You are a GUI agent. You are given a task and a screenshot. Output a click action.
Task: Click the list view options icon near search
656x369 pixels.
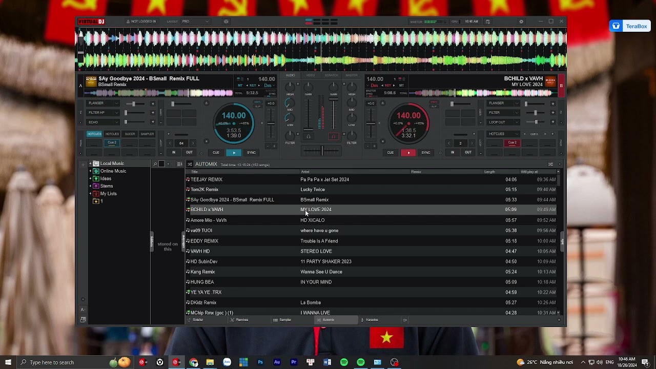(x=179, y=164)
